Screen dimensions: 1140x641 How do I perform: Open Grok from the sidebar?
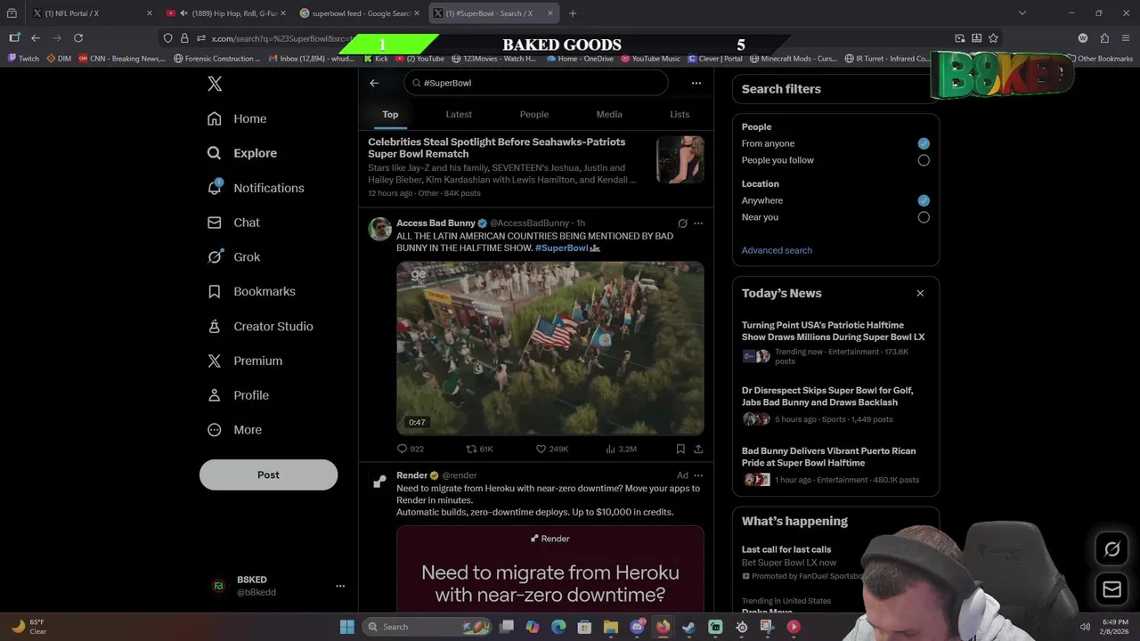click(x=233, y=257)
